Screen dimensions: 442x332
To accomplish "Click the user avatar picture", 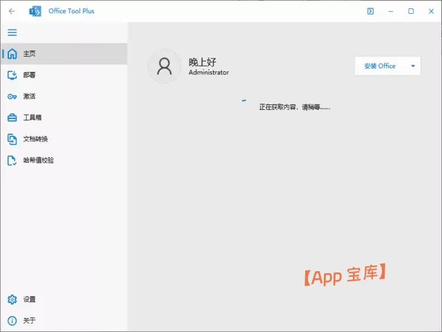I will [x=164, y=66].
